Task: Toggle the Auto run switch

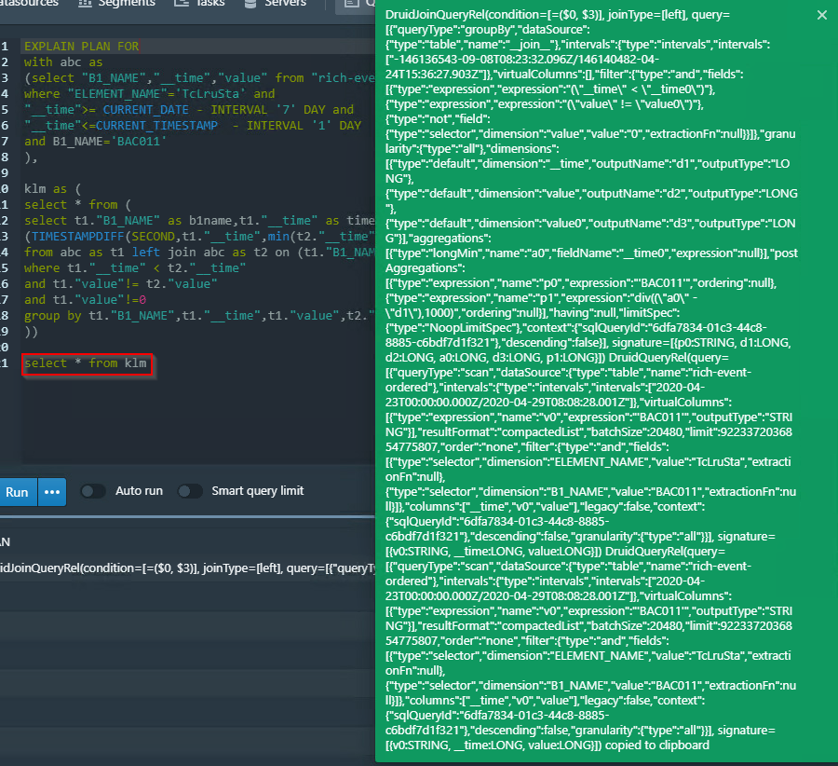Action: point(93,491)
